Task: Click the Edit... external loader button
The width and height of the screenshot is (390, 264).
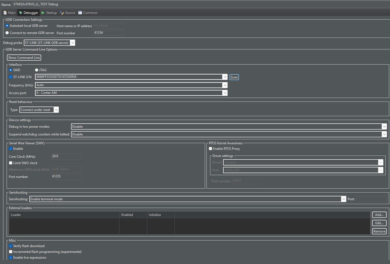Action: (x=379, y=223)
